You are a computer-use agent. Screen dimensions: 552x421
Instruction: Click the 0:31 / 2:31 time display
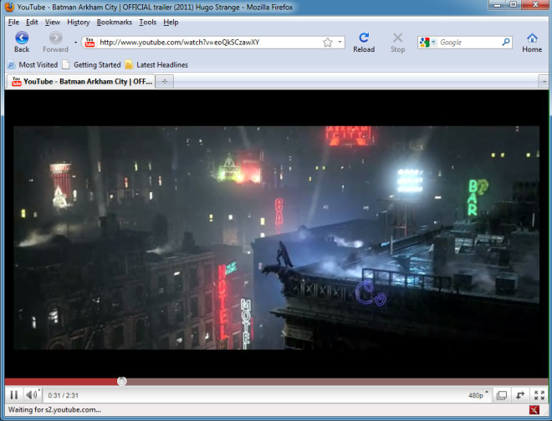click(63, 395)
